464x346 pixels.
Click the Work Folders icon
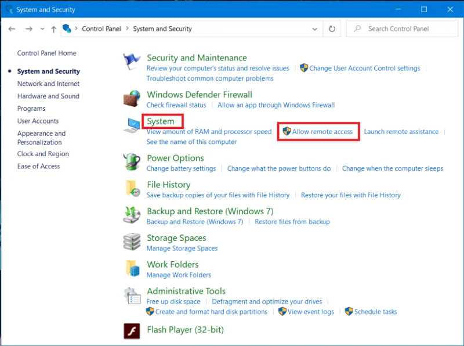[x=132, y=268]
